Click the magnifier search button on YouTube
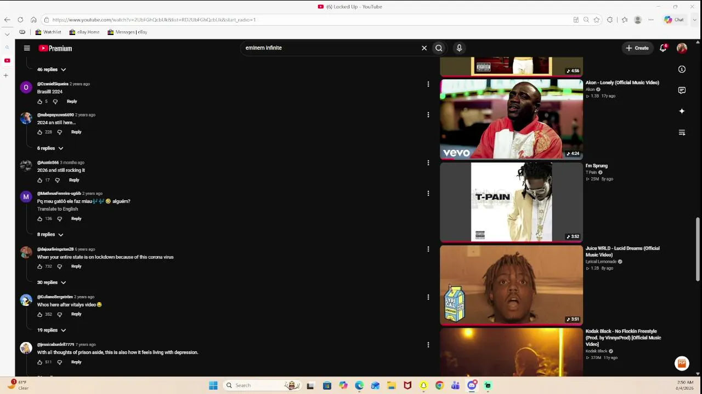702x394 pixels. [x=439, y=48]
